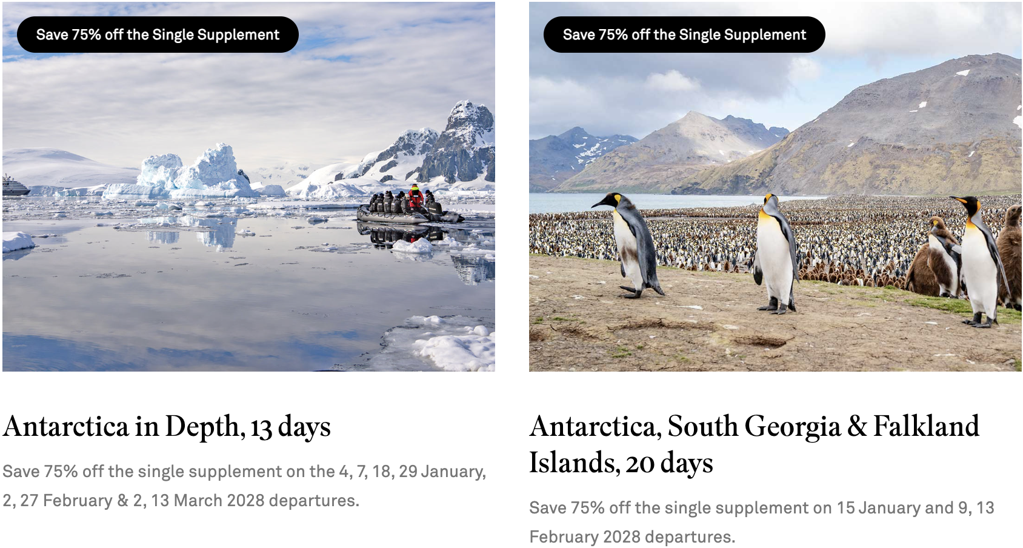Open the Antarctica in Depth, 13 days title
This screenshot has width=1023, height=548.
point(167,427)
